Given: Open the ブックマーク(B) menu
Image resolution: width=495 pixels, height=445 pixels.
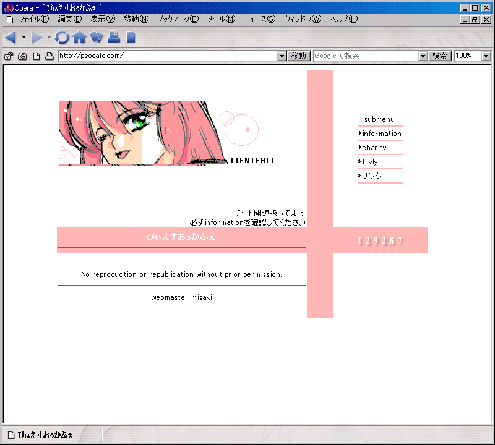Looking at the screenshot, I should pos(178,19).
